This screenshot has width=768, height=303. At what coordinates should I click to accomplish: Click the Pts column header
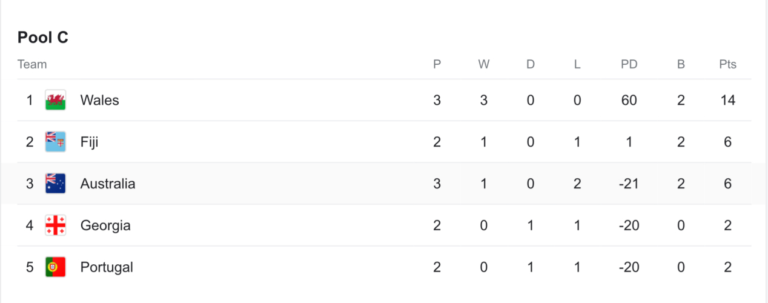coord(727,64)
